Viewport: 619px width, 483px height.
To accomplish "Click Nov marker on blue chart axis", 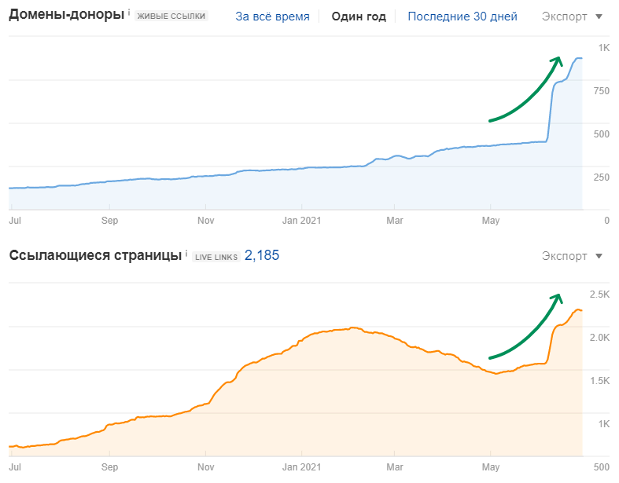I will (205, 221).
